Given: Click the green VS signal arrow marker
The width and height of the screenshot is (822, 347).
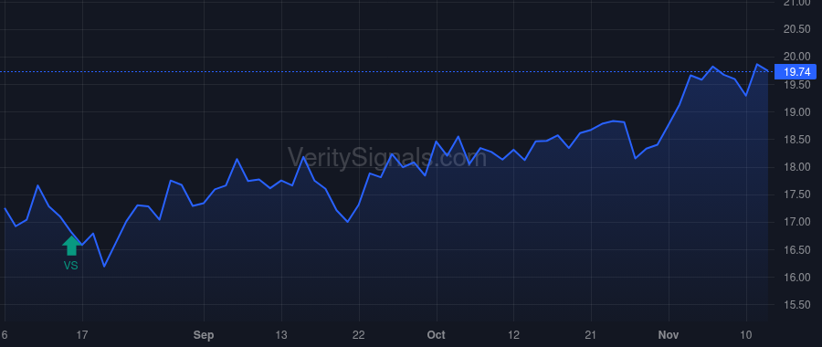Looking at the screenshot, I should click(x=71, y=246).
